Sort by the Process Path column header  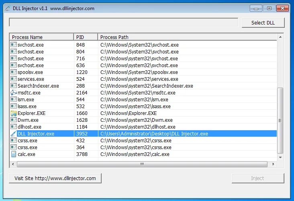[x=187, y=37]
